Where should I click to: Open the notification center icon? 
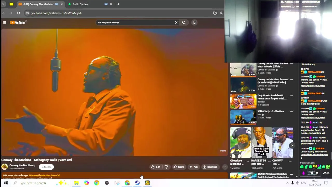pyautogui.click(x=326, y=183)
